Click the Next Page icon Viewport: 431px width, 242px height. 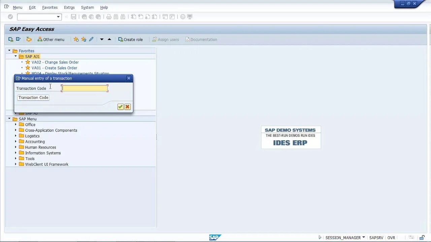click(x=147, y=17)
